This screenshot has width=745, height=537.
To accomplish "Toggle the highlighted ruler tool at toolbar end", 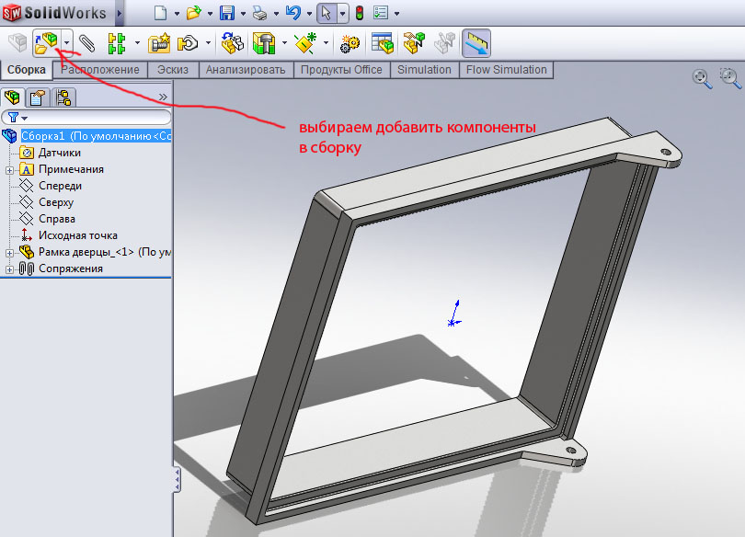I will (x=476, y=42).
